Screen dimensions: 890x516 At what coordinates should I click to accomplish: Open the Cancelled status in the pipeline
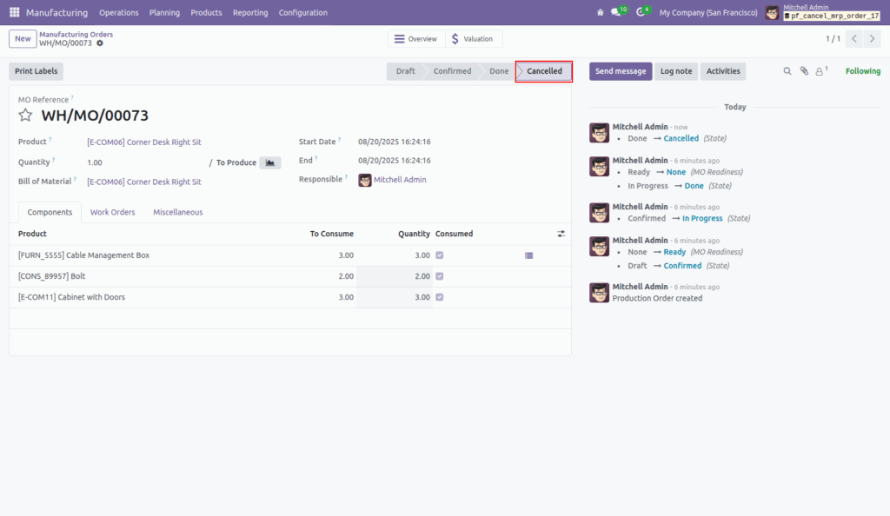[x=542, y=71]
